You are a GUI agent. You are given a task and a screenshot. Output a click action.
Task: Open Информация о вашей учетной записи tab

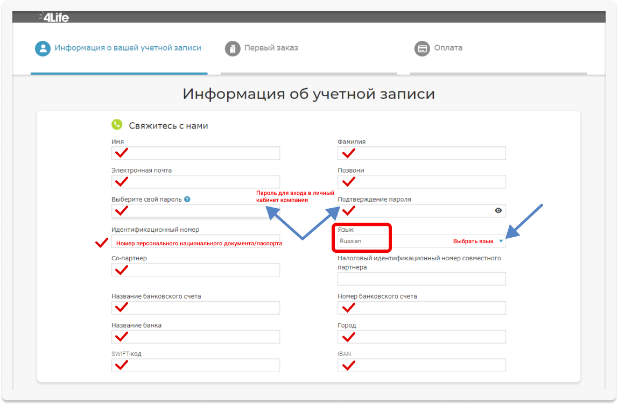pos(128,48)
